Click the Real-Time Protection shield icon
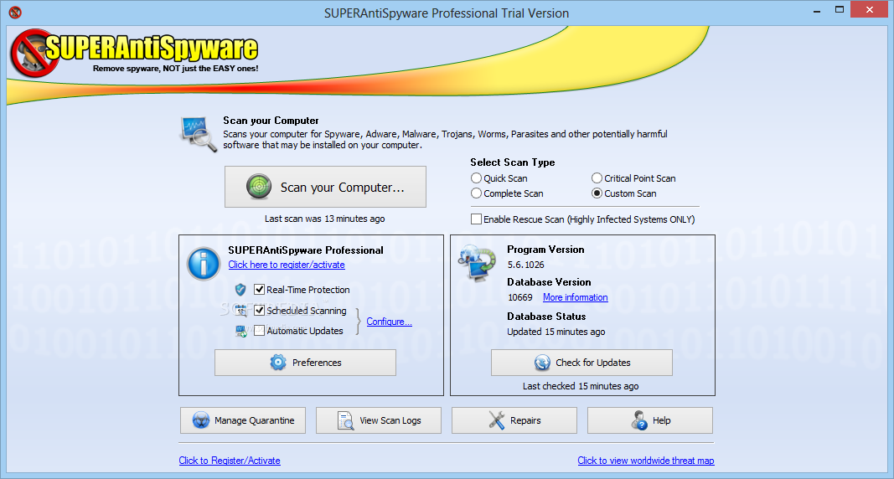Image resolution: width=894 pixels, height=479 pixels. coord(240,290)
